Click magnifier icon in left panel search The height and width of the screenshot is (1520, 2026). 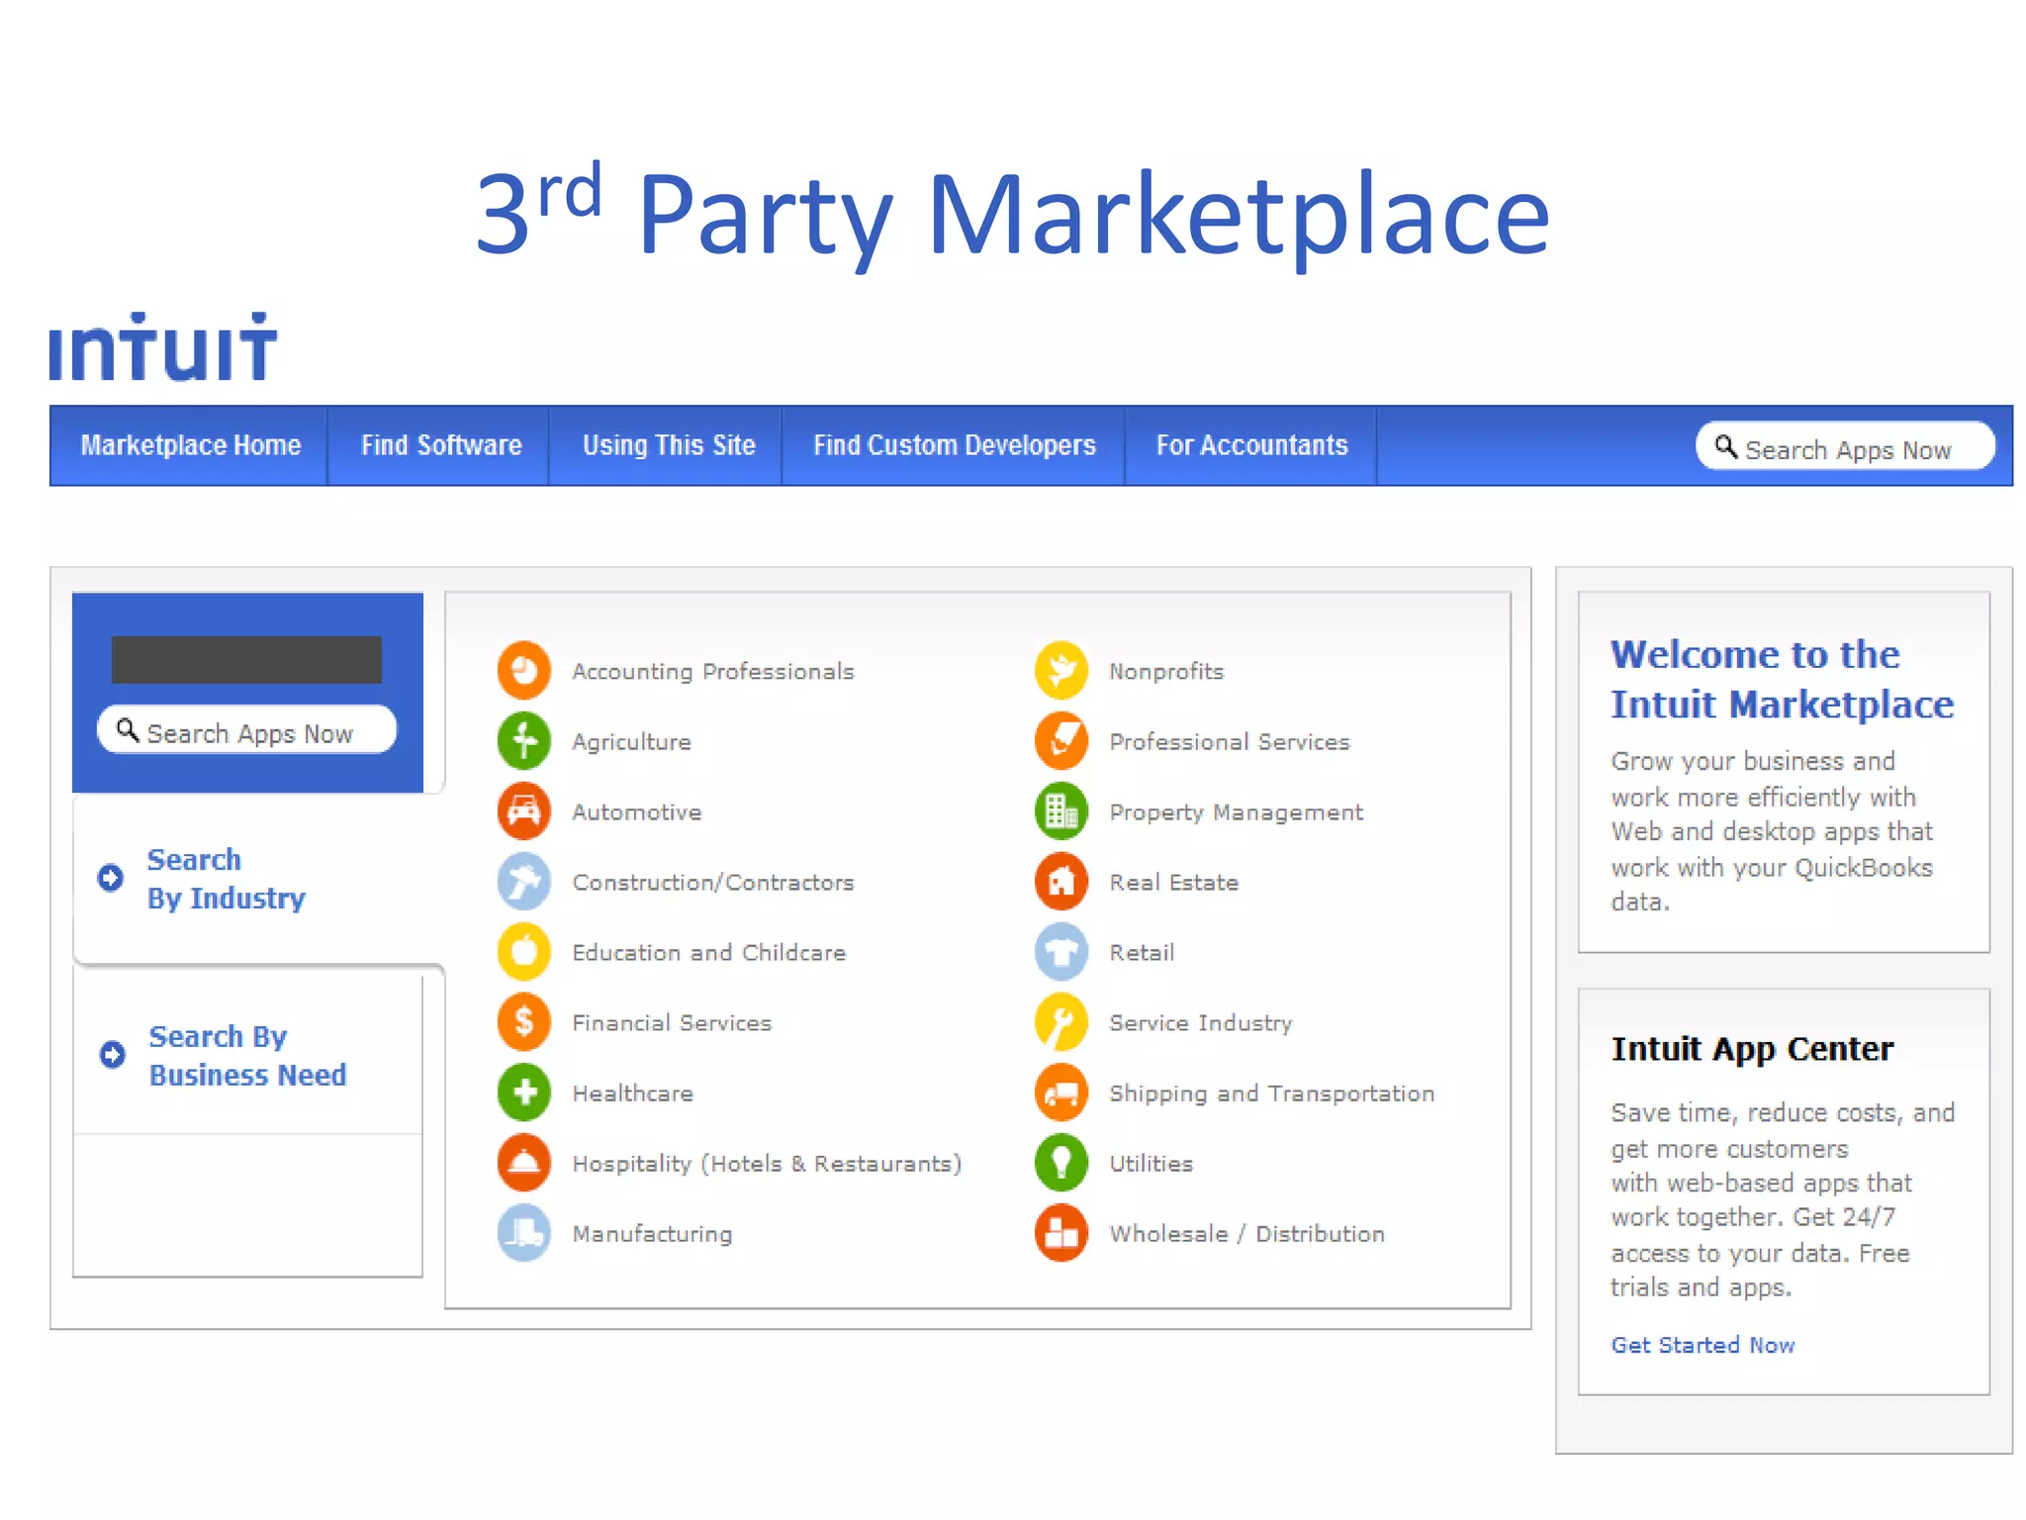pyautogui.click(x=128, y=730)
